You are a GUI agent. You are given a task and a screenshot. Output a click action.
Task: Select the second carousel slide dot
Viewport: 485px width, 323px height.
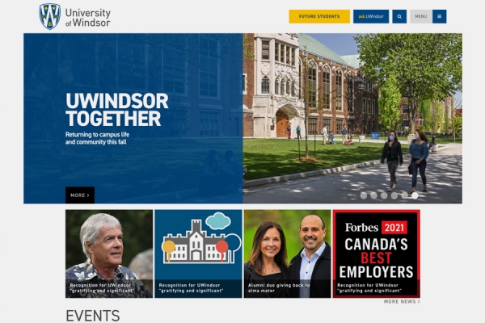373,195
